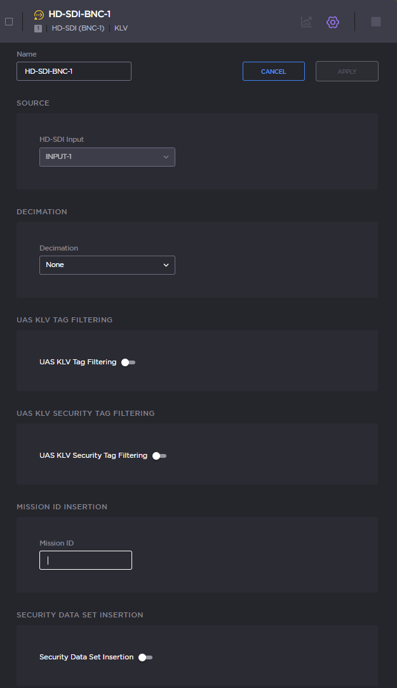The width and height of the screenshot is (397, 688).
Task: Expand the Decimation dropdown
Action: click(x=107, y=265)
